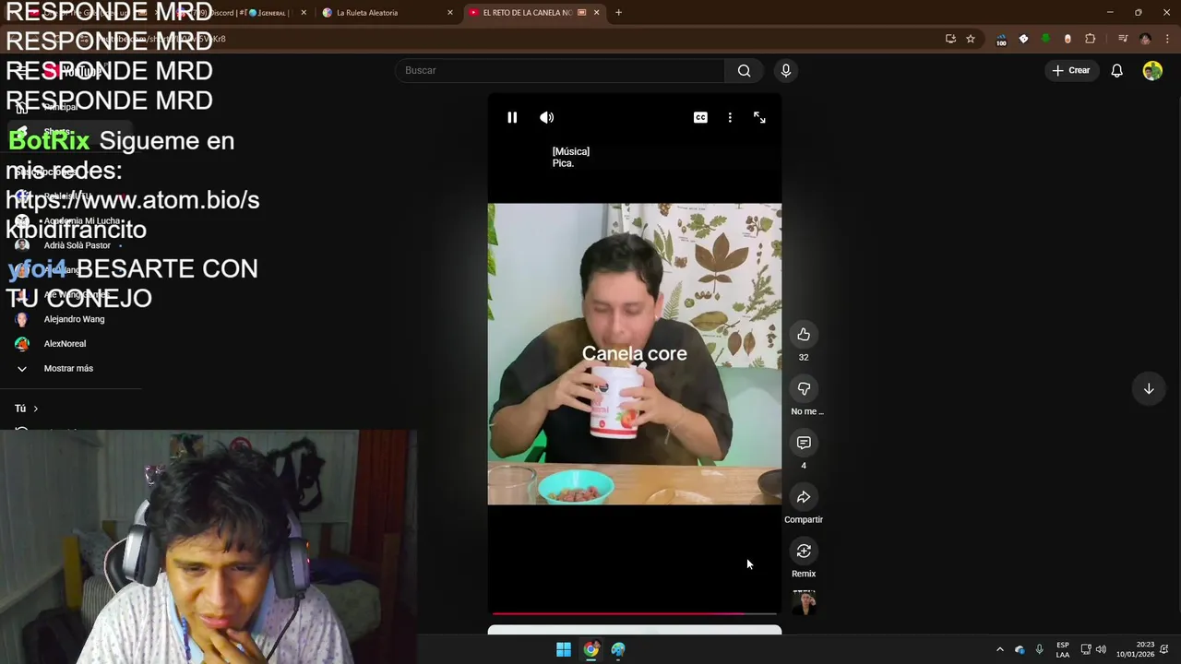Expand subscriptions with Mostrar más
Screen dimensions: 1181x664
click(70, 369)
